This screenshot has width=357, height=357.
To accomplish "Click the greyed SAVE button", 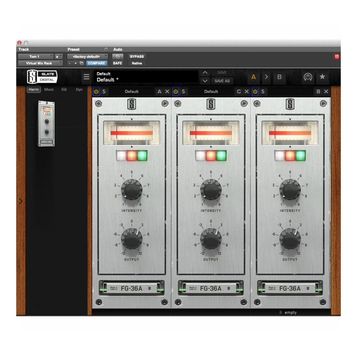I will coord(222,73).
